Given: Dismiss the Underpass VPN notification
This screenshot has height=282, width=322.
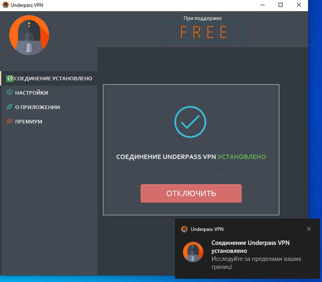Looking at the screenshot, I should tap(309, 229).
